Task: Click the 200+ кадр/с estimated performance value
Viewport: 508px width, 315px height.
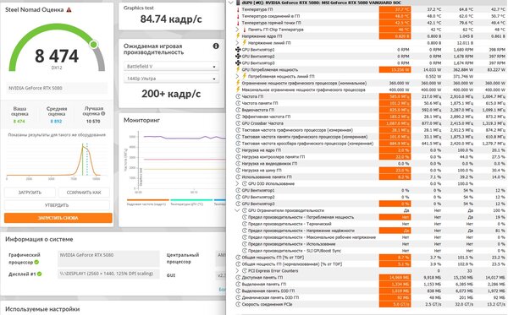Action: coord(171,94)
